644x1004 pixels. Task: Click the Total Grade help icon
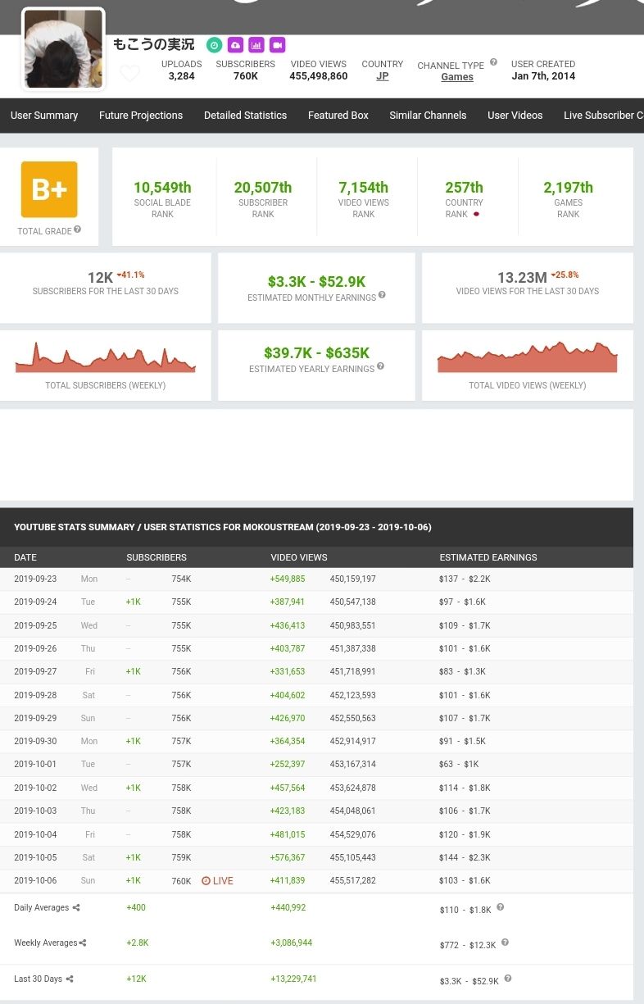point(78,229)
